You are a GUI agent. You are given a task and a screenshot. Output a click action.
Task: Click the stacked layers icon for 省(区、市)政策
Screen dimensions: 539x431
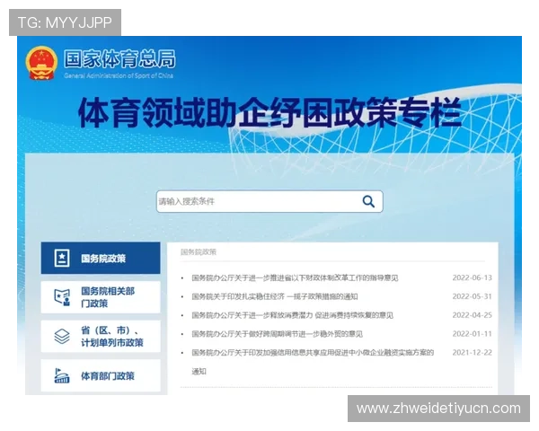point(62,337)
